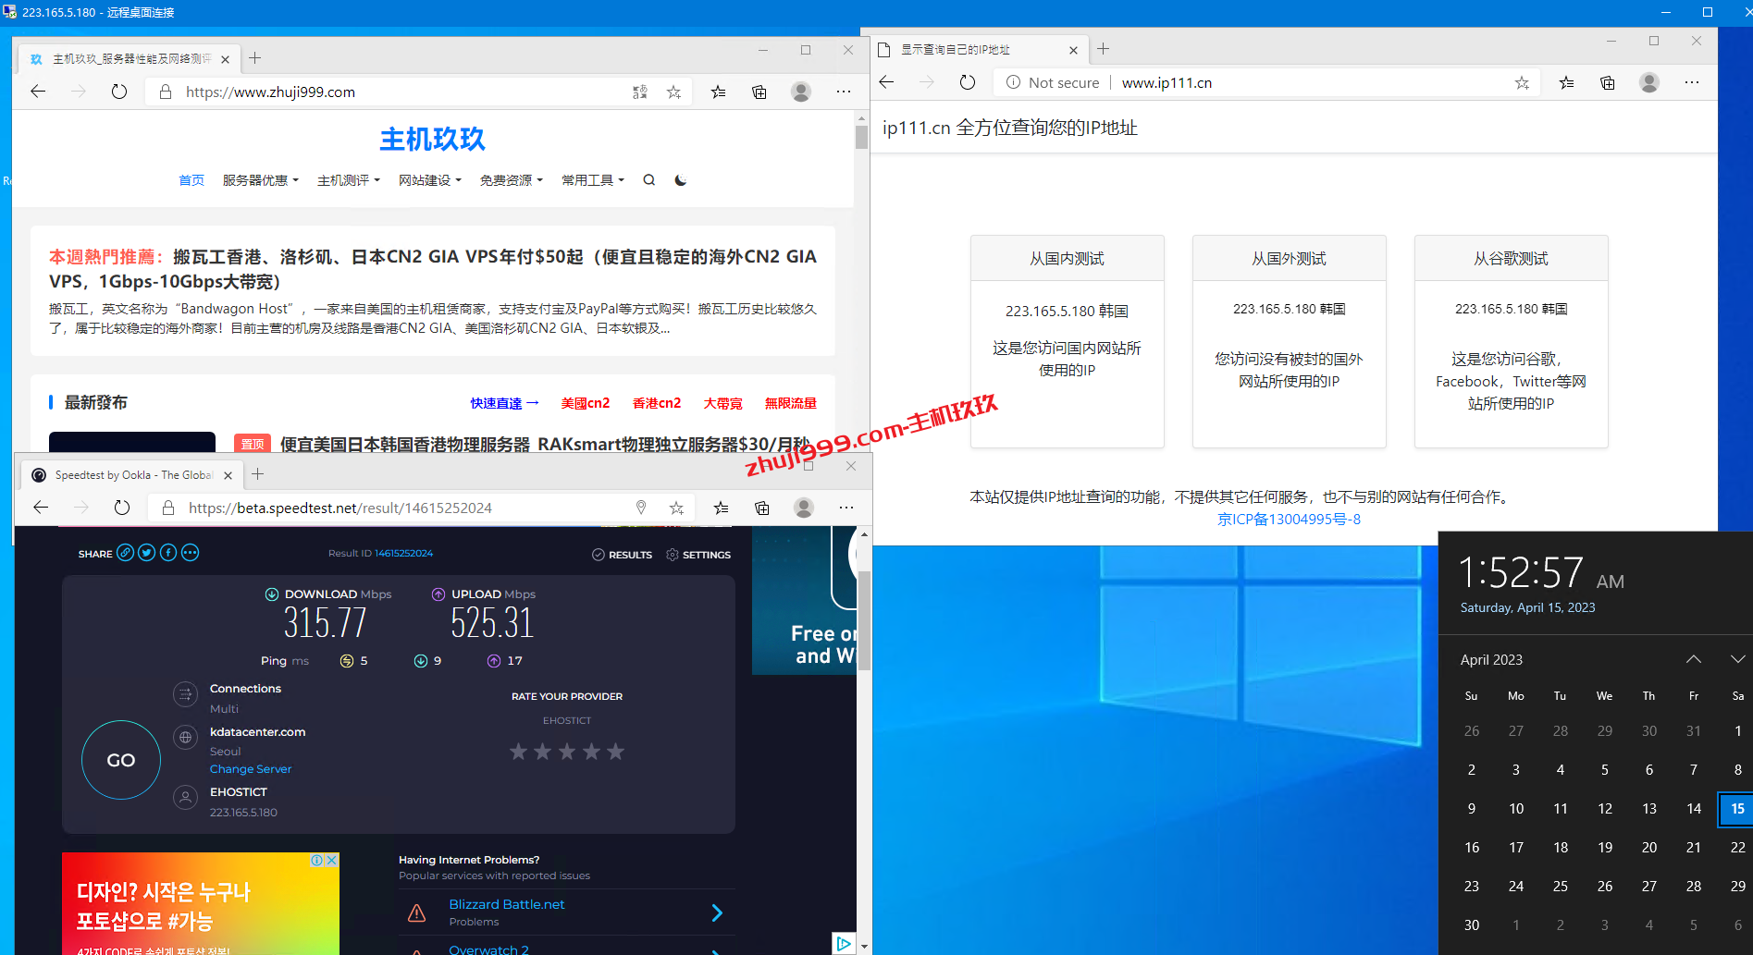
Task: Select the 显示查询自己的IP地址 tab
Action: pyautogui.click(x=978, y=50)
